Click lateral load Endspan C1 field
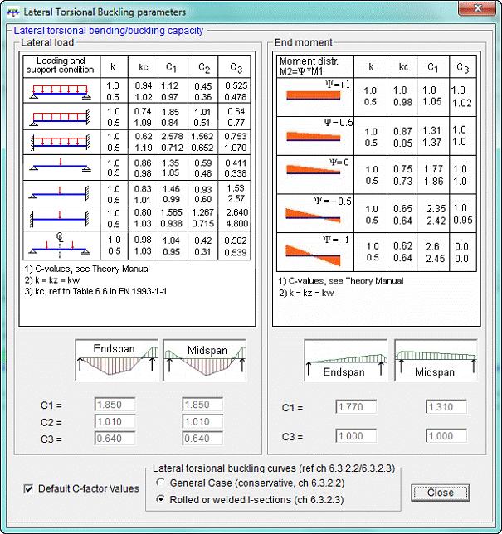502x534 pixels. click(x=115, y=405)
